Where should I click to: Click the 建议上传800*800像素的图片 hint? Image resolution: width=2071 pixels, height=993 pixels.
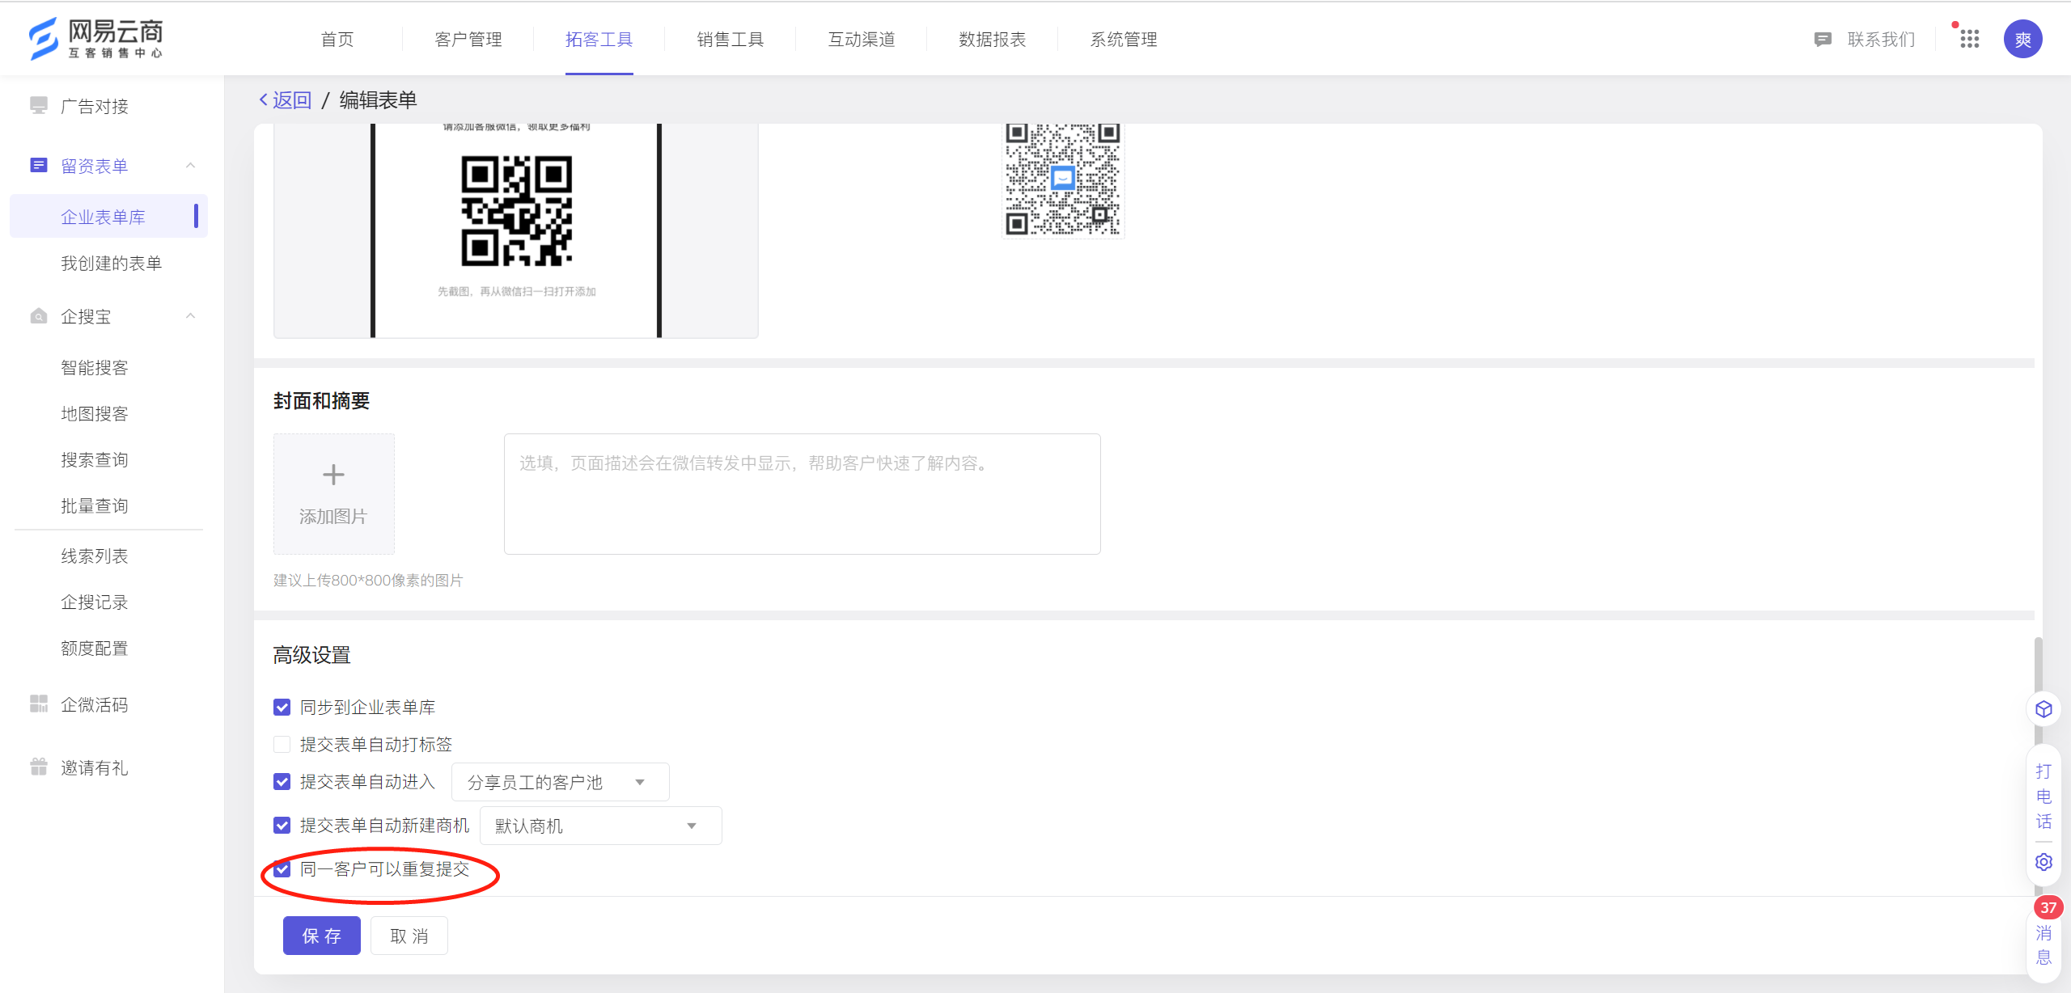[x=368, y=581]
